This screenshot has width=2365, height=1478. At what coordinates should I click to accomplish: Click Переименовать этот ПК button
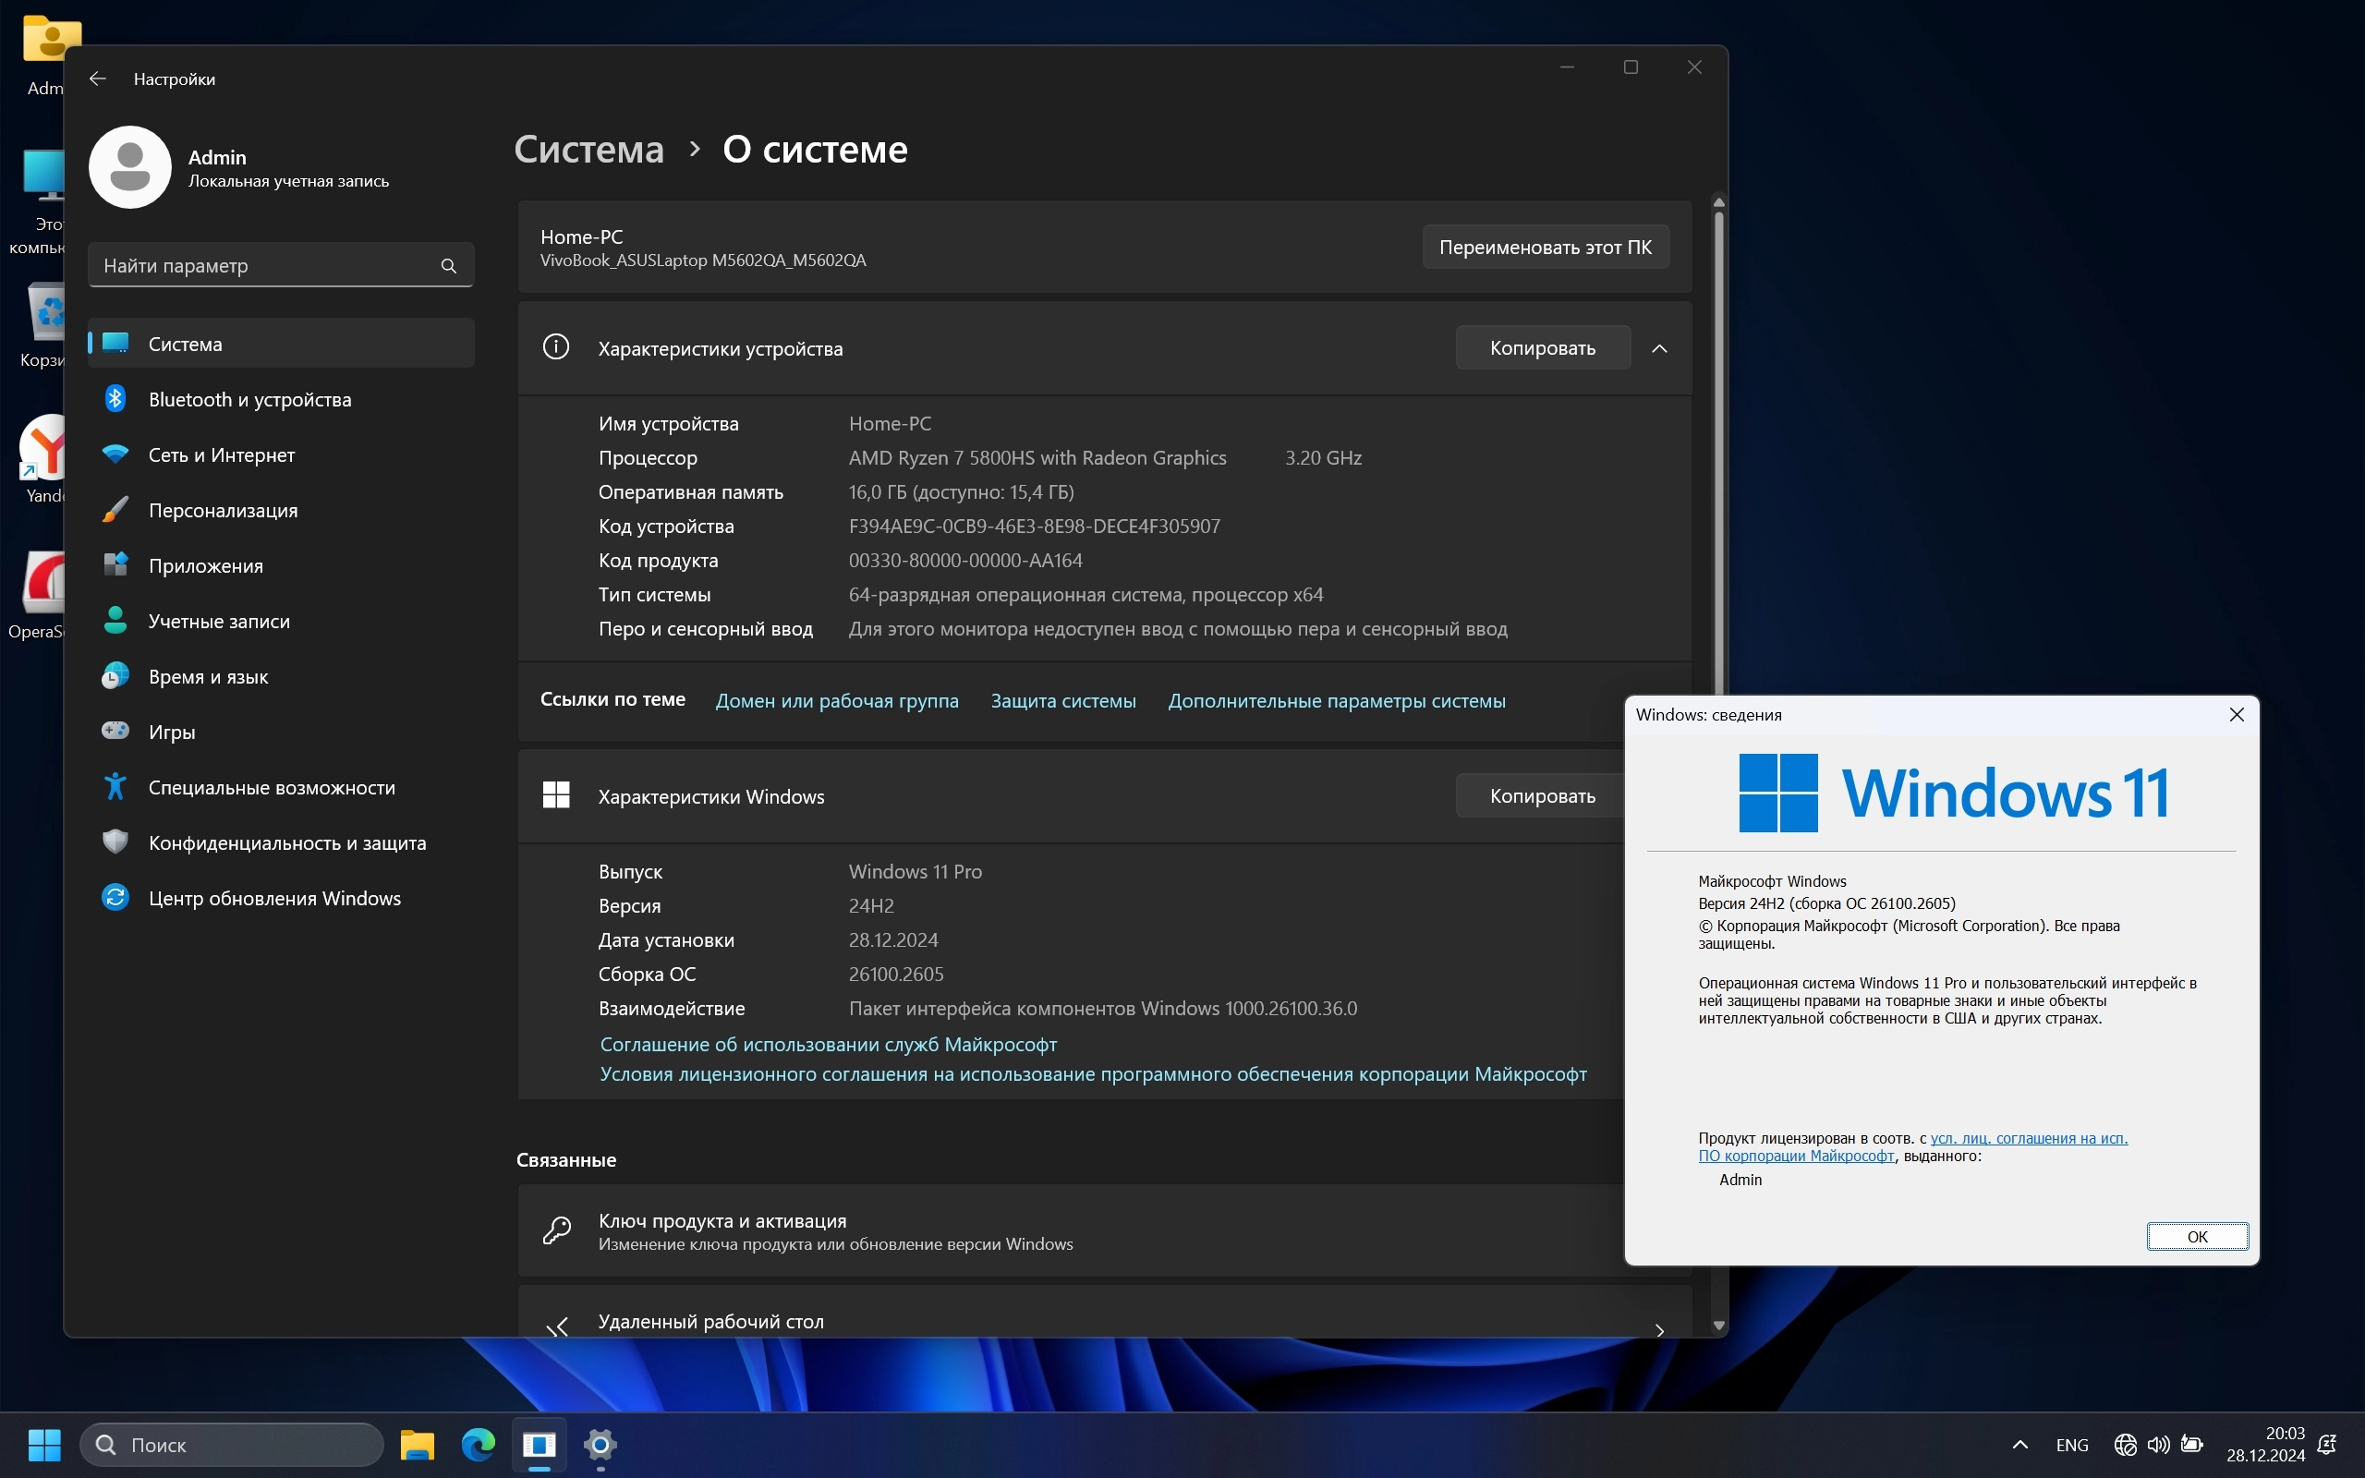pyautogui.click(x=1545, y=248)
